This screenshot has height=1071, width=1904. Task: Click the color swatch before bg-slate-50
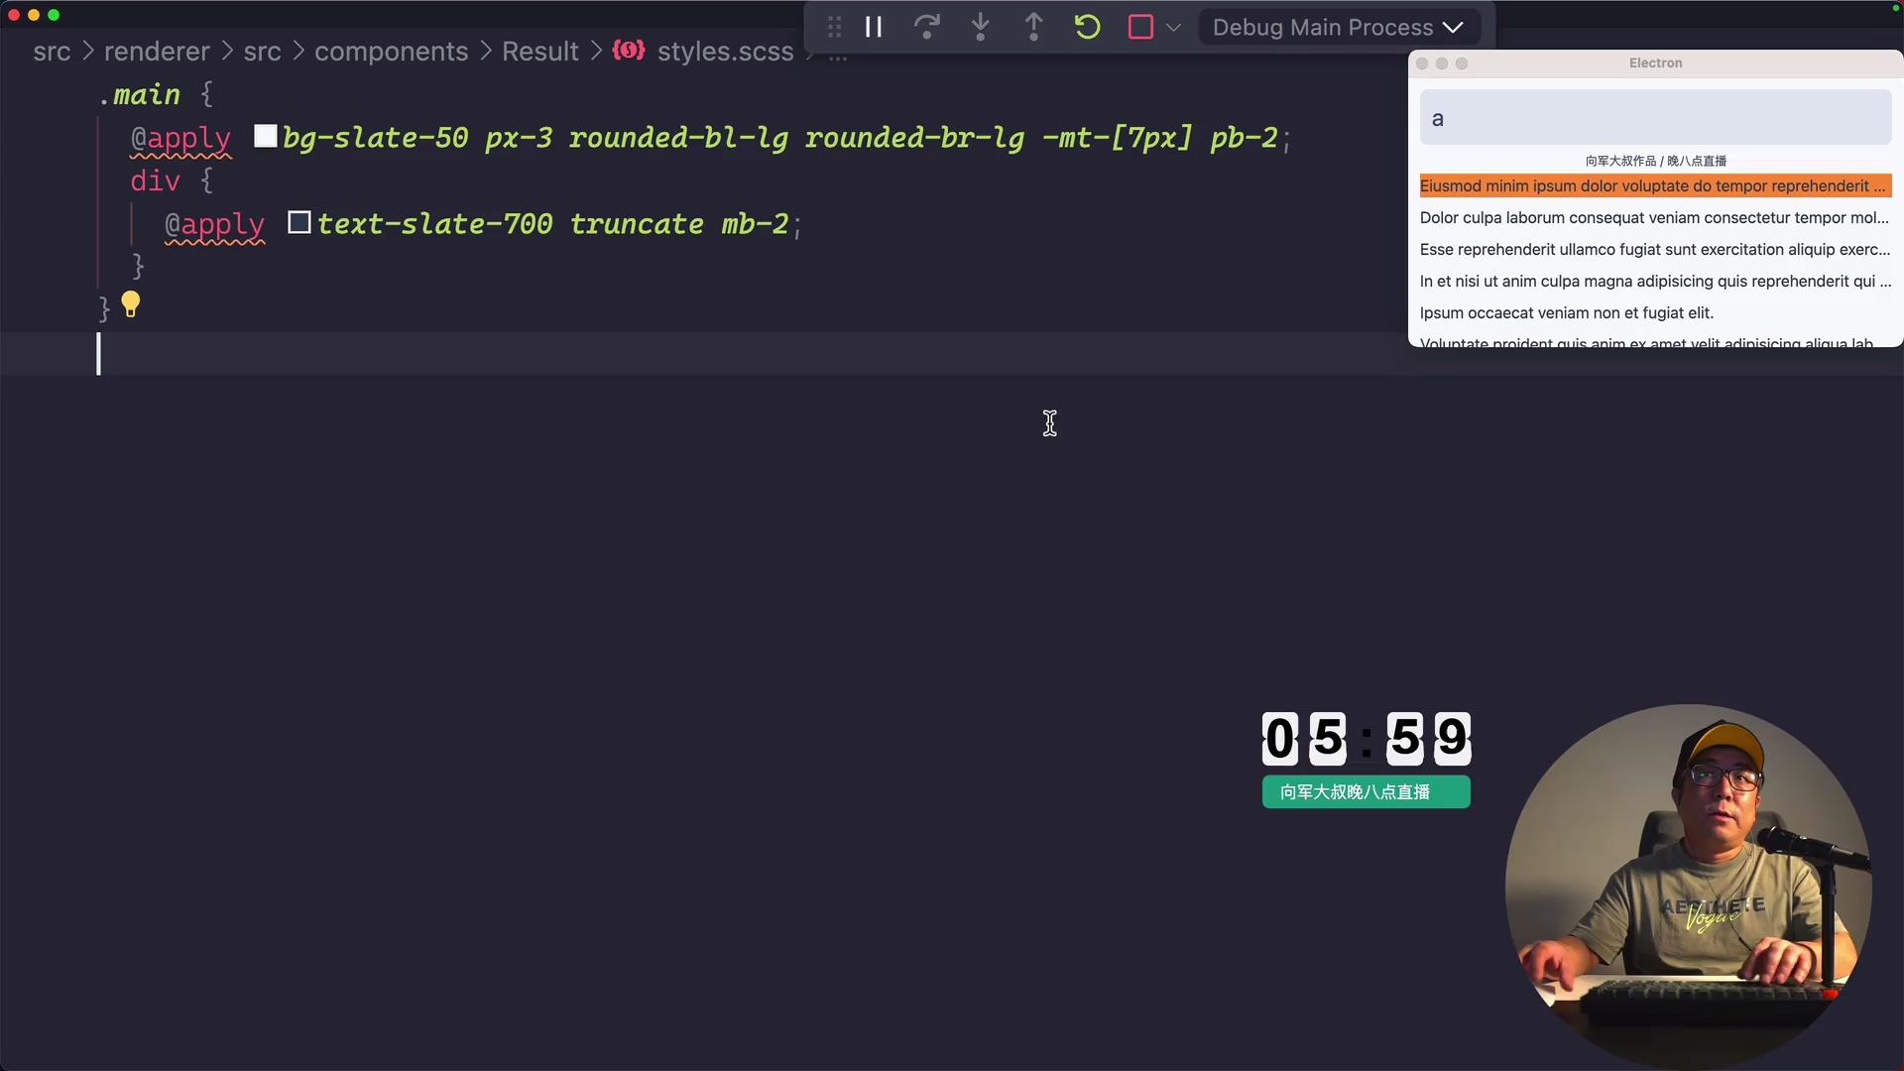[265, 136]
